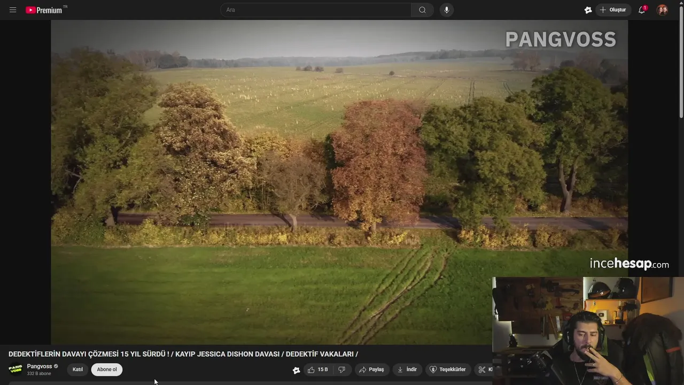
Task: Open the account avatar menu
Action: 662,10
